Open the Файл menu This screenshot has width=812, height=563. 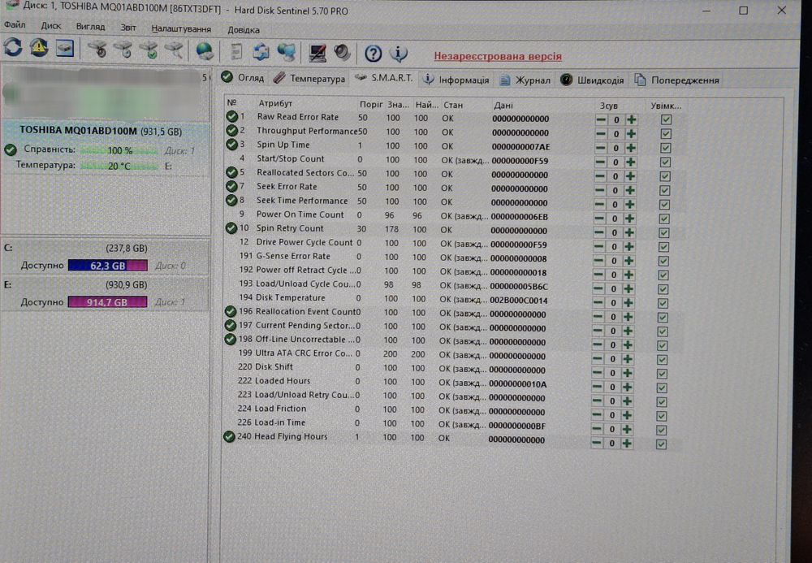pyautogui.click(x=15, y=25)
